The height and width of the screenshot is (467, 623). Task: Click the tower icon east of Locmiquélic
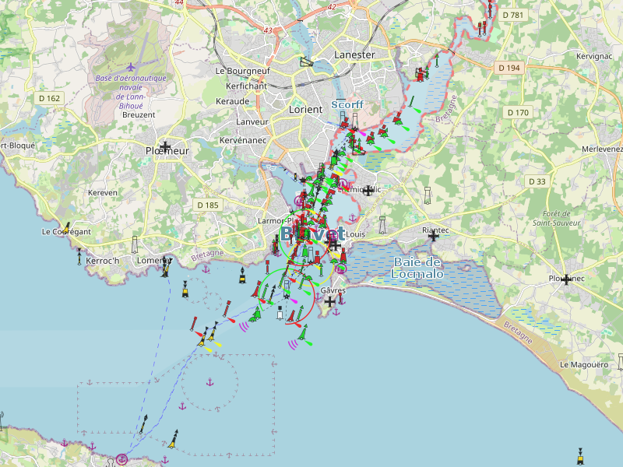pyautogui.click(x=427, y=195)
